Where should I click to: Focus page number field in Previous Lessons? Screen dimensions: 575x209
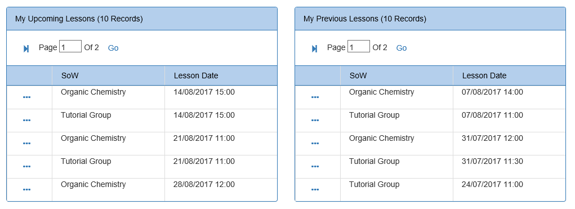[359, 46]
